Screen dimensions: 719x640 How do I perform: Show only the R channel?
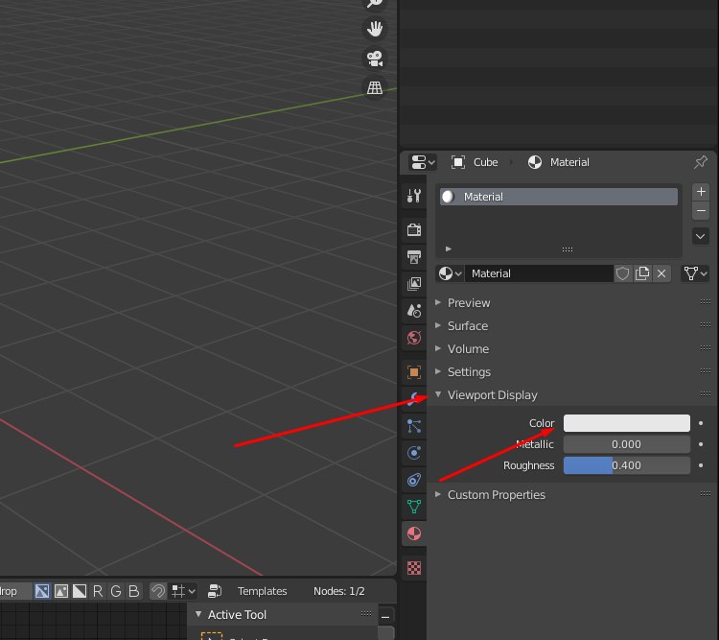(98, 591)
